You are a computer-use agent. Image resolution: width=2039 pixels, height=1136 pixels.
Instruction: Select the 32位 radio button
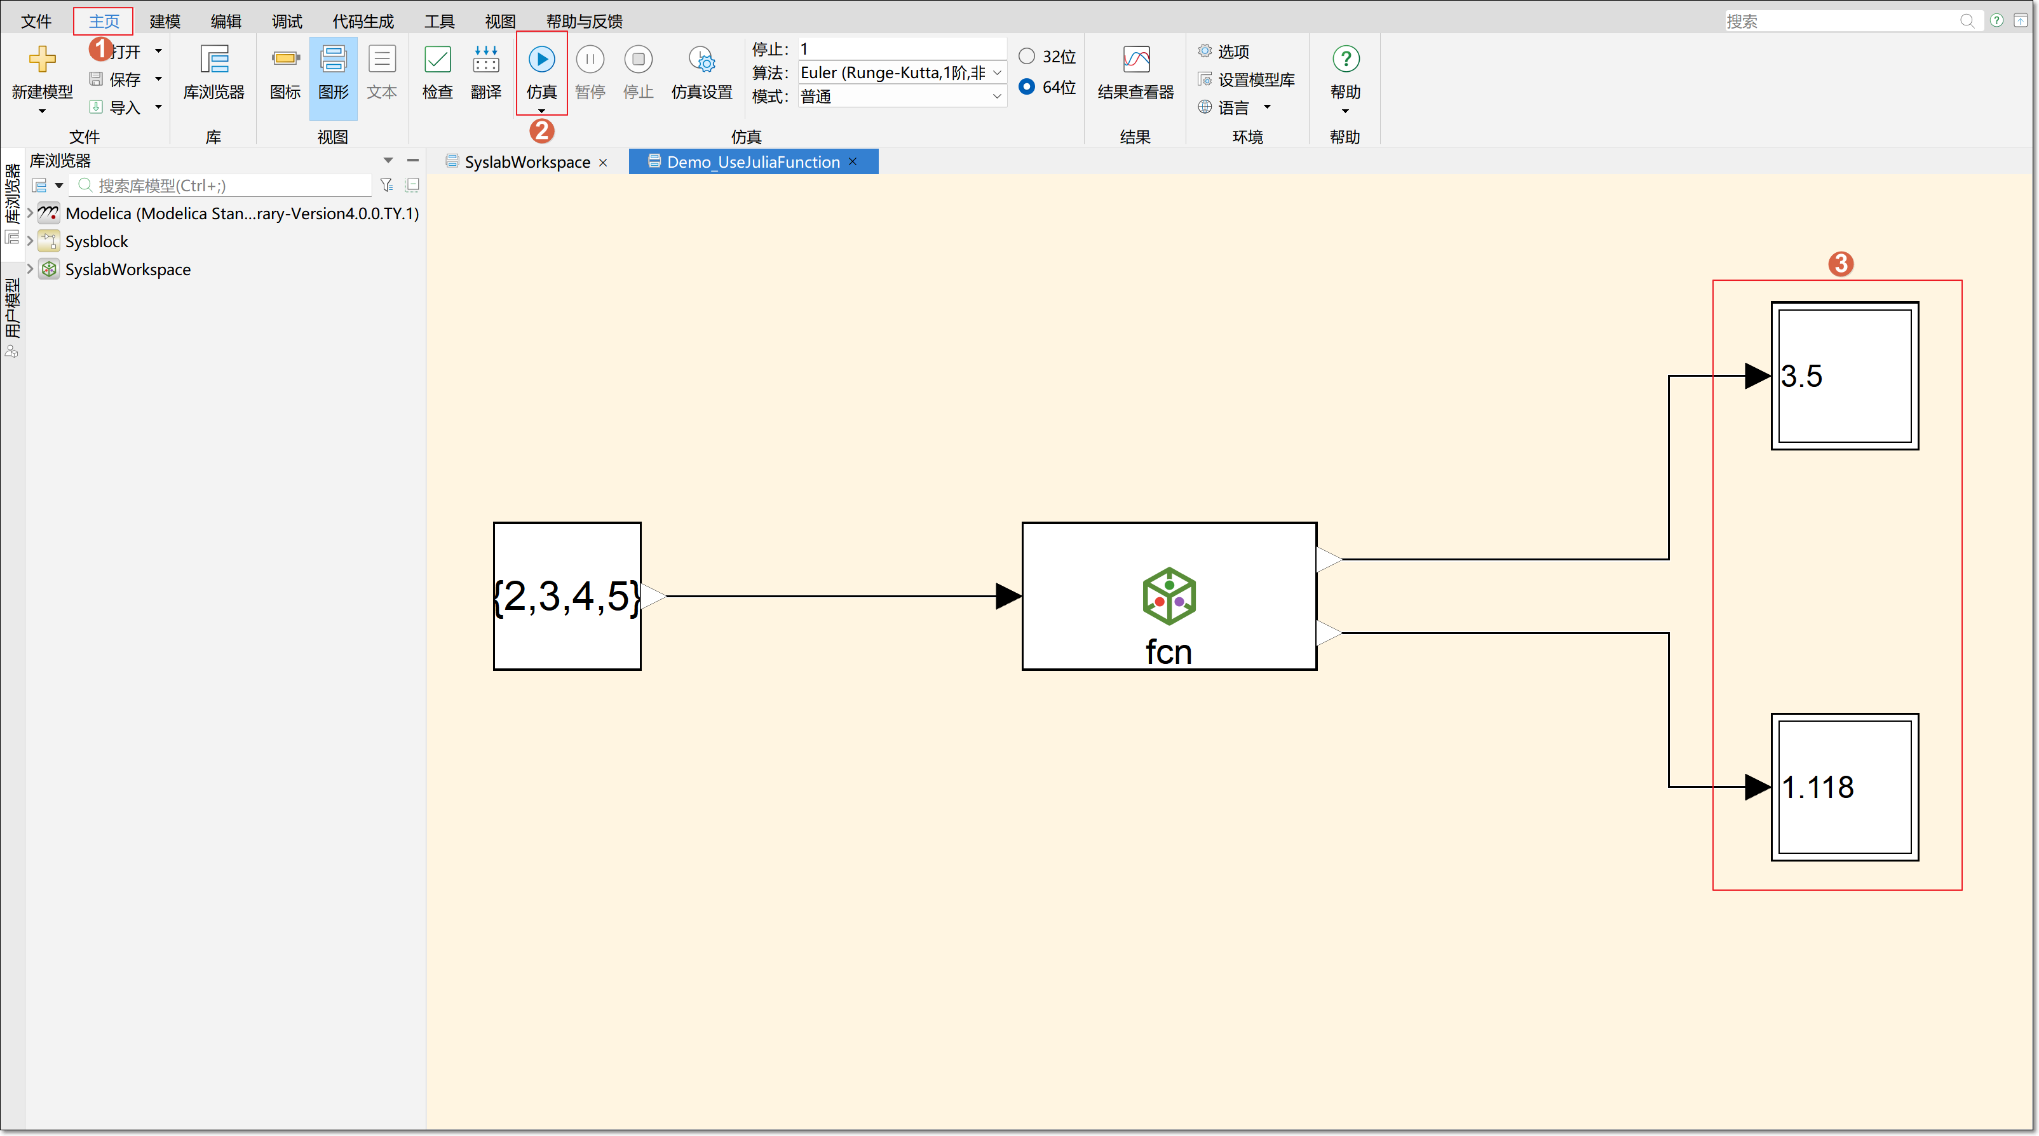(1027, 56)
